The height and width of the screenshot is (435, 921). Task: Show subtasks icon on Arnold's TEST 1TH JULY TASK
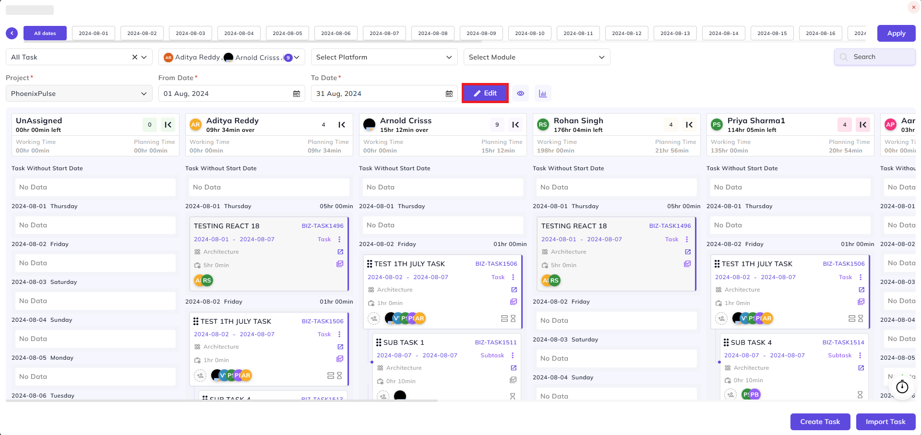[x=504, y=318]
